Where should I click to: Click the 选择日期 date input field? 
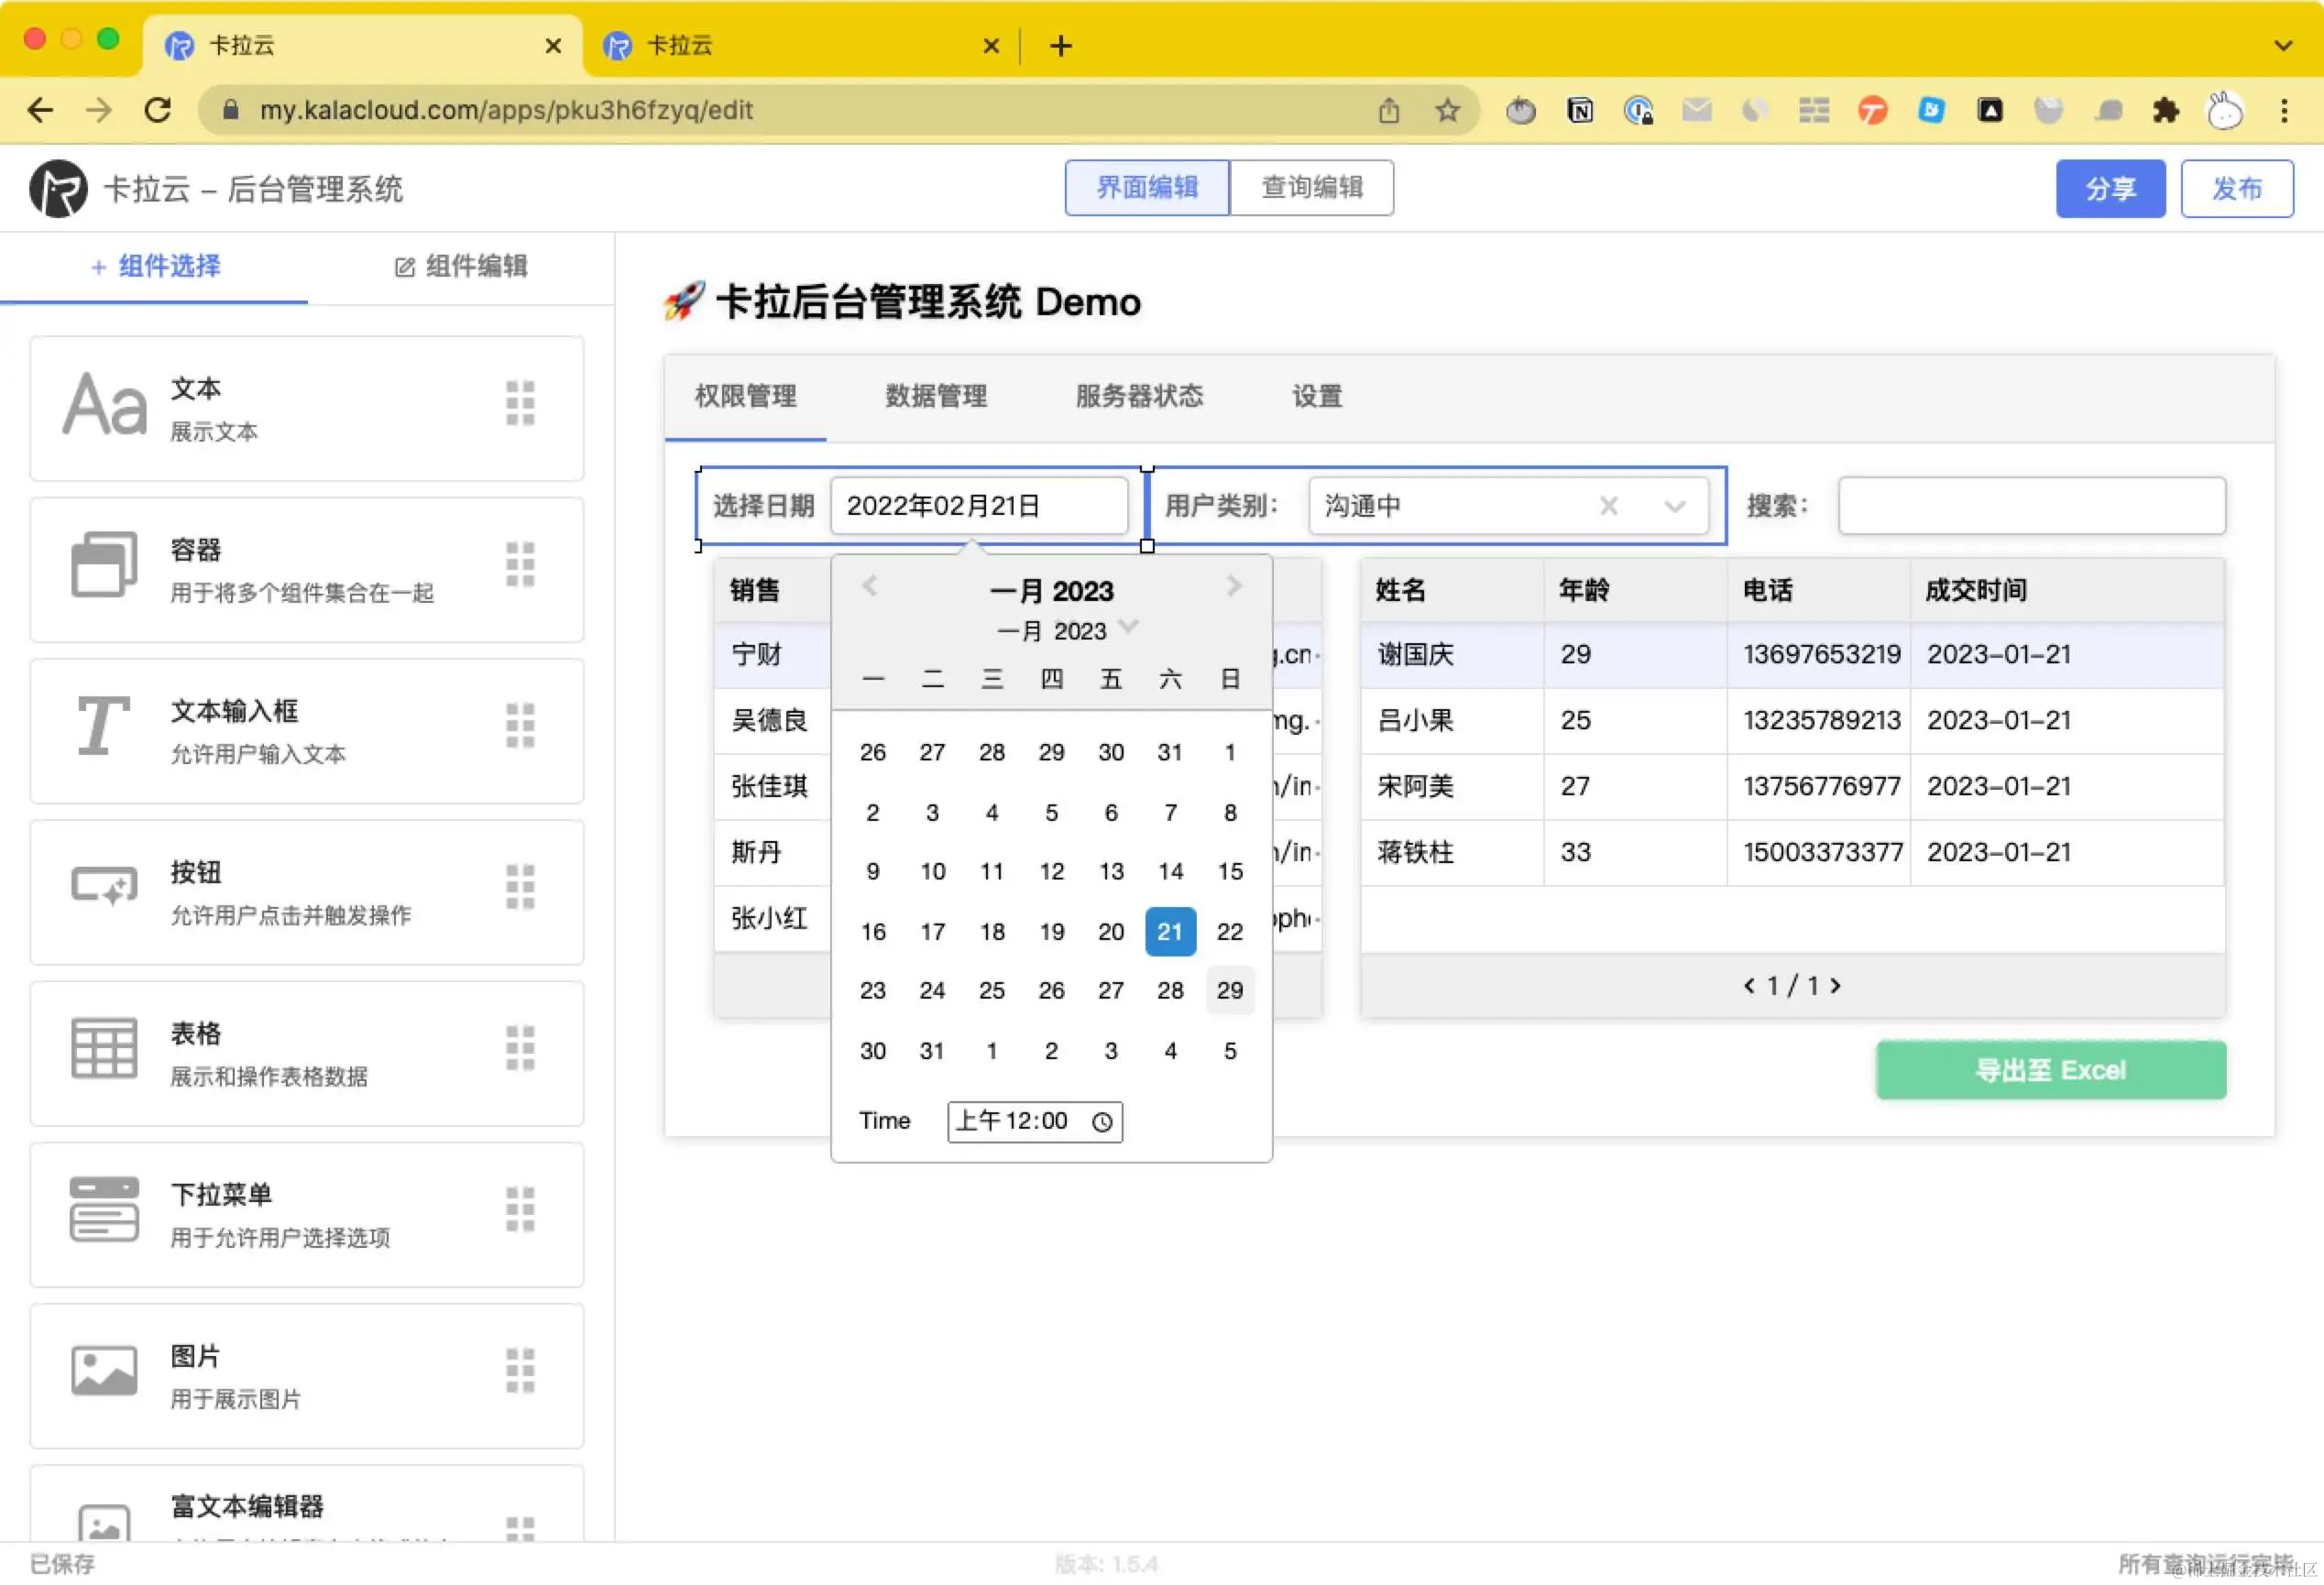click(979, 506)
